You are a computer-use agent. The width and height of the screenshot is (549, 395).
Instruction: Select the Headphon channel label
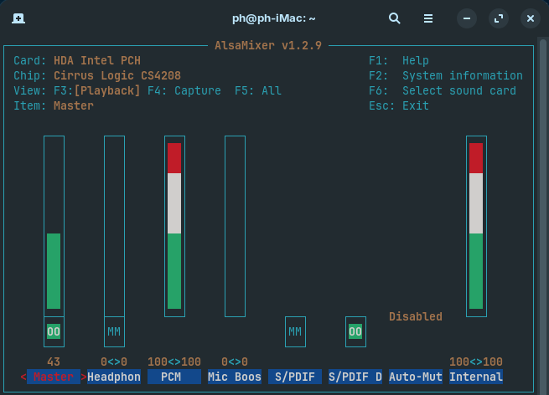tap(114, 377)
